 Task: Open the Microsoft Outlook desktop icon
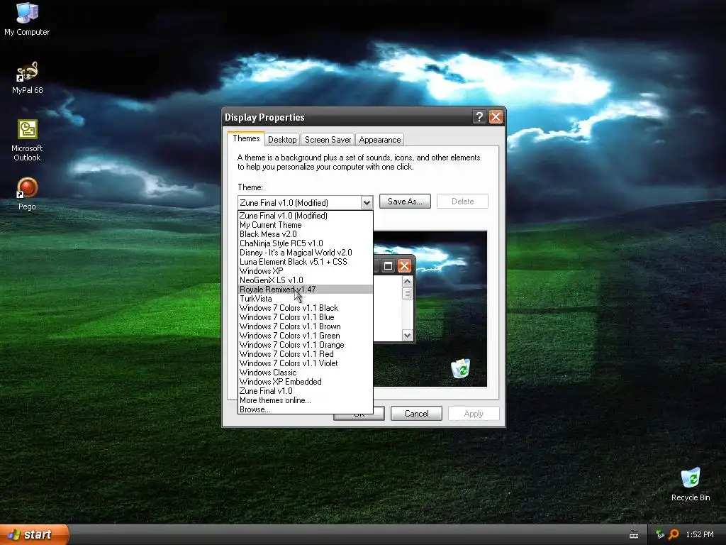pos(27,141)
